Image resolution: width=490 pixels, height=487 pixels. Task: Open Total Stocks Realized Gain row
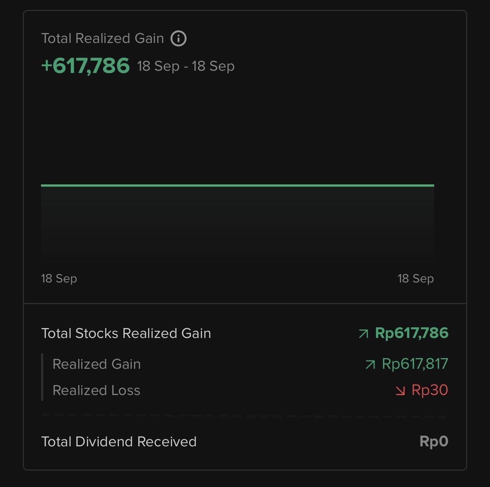tap(245, 333)
